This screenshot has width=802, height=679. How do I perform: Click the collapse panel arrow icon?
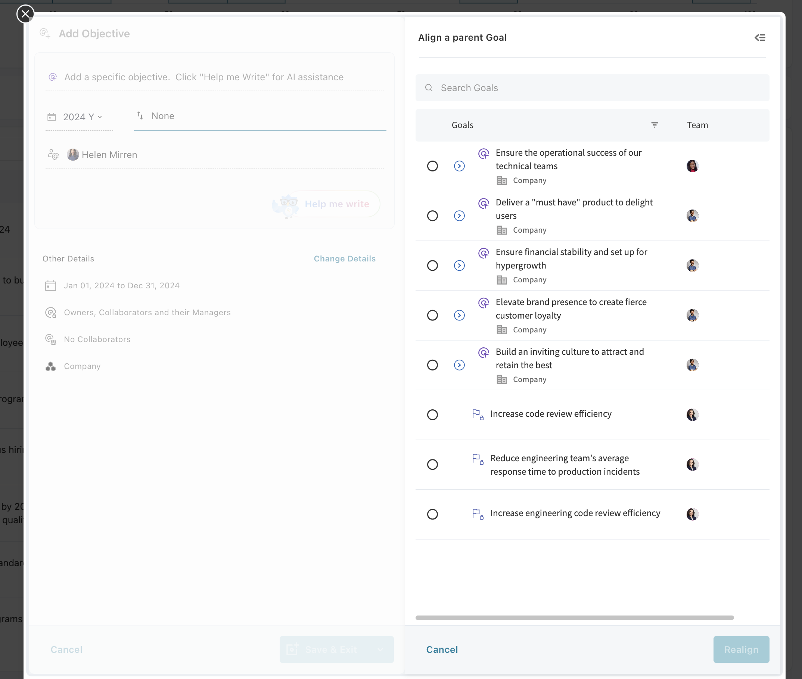tap(760, 37)
